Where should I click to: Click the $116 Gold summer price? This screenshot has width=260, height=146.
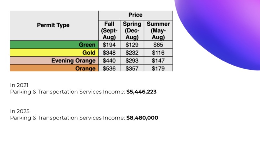pos(158,53)
